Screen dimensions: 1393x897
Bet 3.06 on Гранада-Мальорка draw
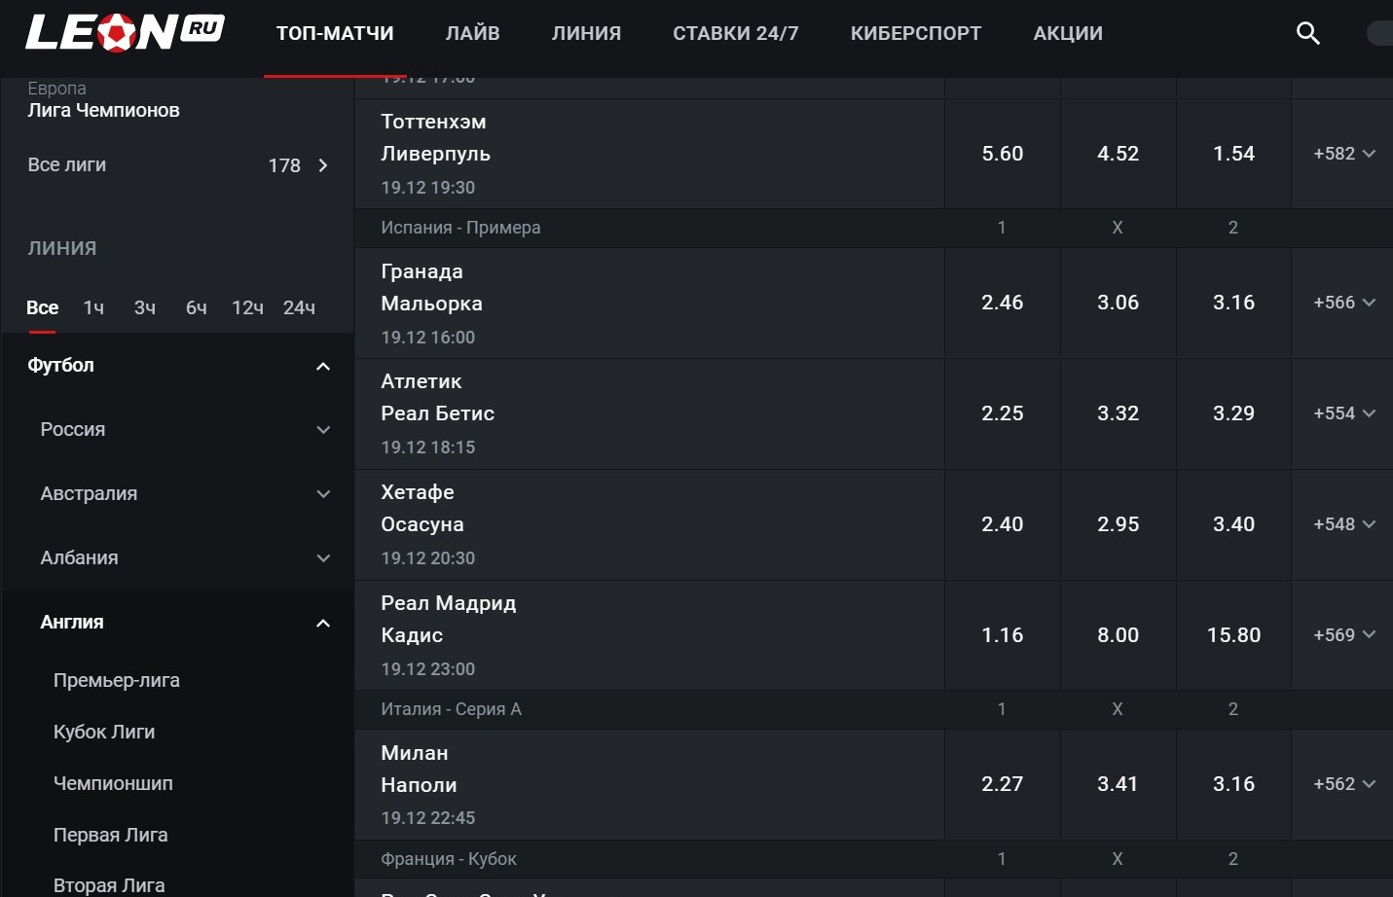[1118, 303]
